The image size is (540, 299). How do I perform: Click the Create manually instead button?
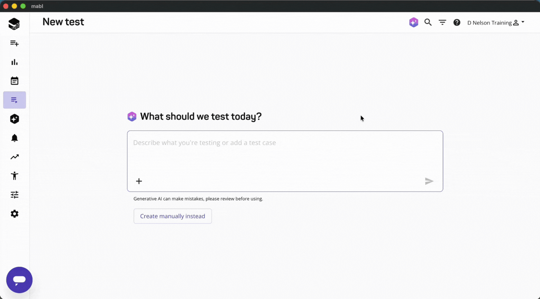(x=173, y=216)
